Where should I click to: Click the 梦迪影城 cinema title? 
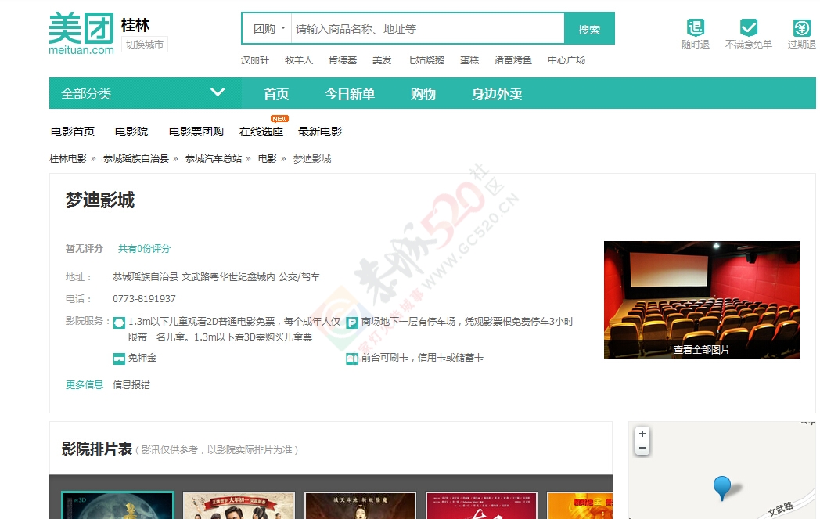click(x=100, y=200)
